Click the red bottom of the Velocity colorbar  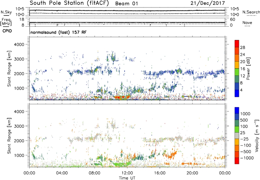237,161
